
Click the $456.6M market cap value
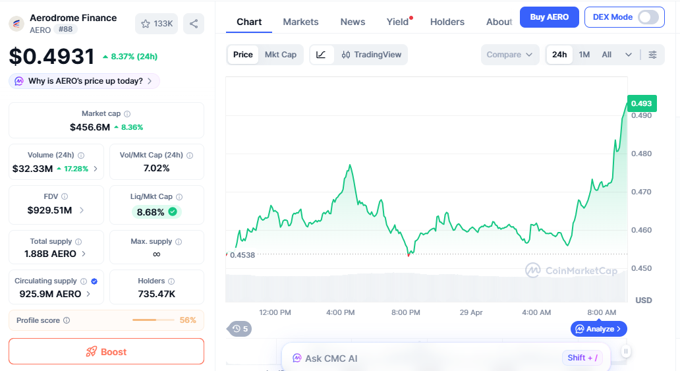tap(90, 127)
